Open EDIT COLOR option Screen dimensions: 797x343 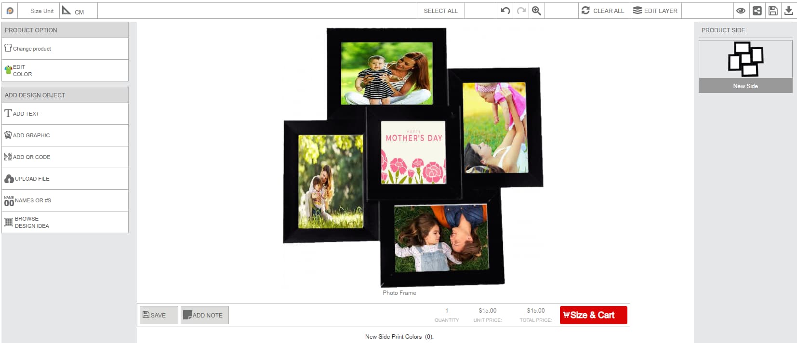pos(65,70)
